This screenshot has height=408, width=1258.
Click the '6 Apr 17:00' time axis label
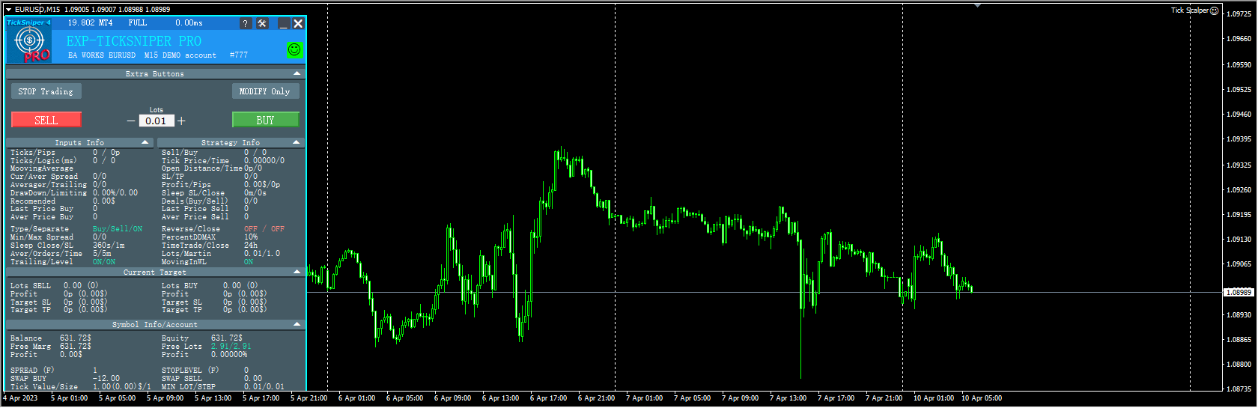tap(548, 398)
